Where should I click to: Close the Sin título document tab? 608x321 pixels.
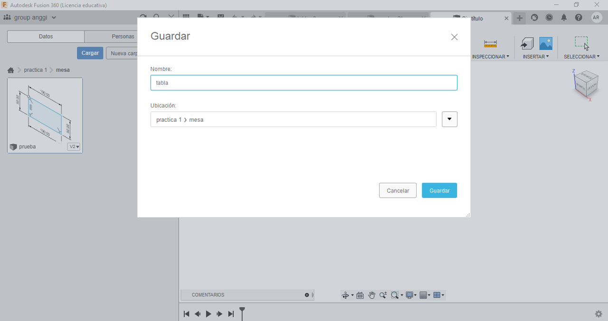506,19
